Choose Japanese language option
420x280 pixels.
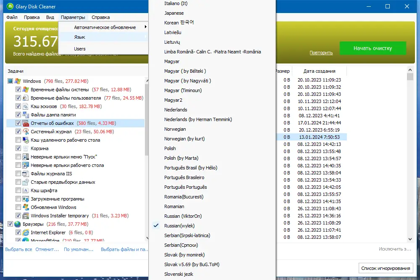[x=174, y=13]
